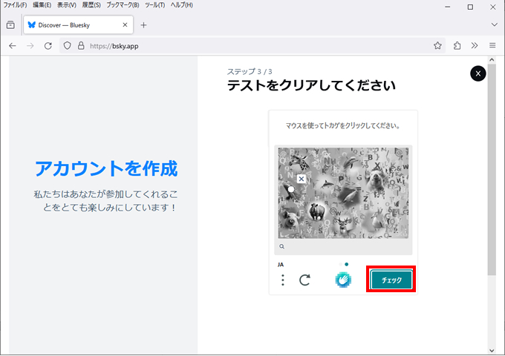Show more toolbar tools overflow chevron
Image resolution: width=505 pixels, height=356 pixels.
pos(475,46)
